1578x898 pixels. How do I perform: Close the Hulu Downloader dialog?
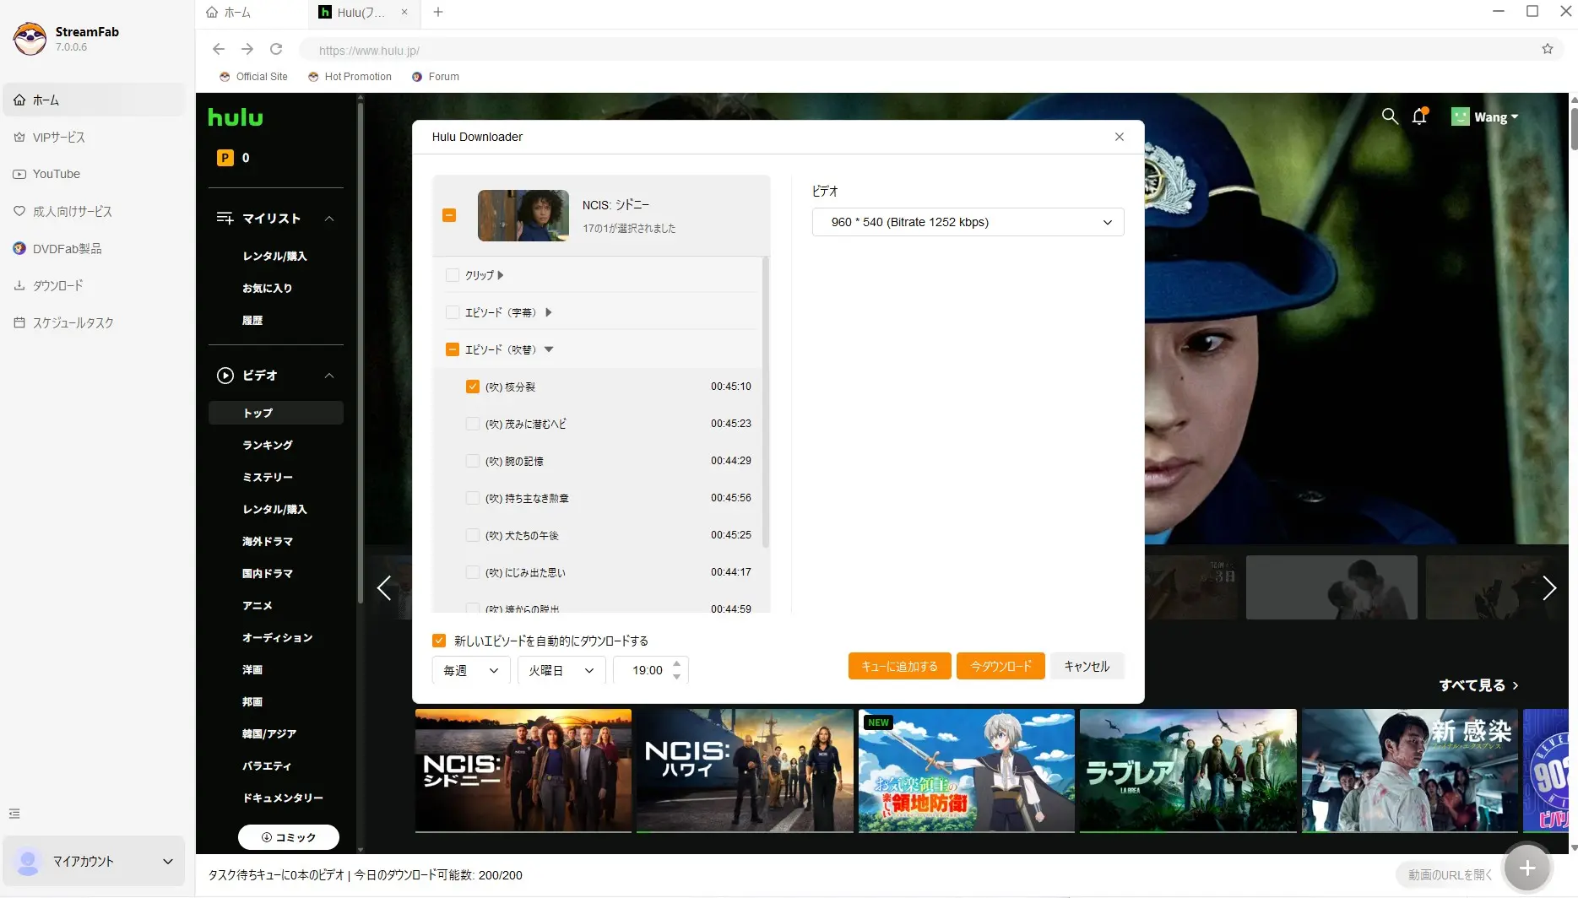coord(1120,137)
